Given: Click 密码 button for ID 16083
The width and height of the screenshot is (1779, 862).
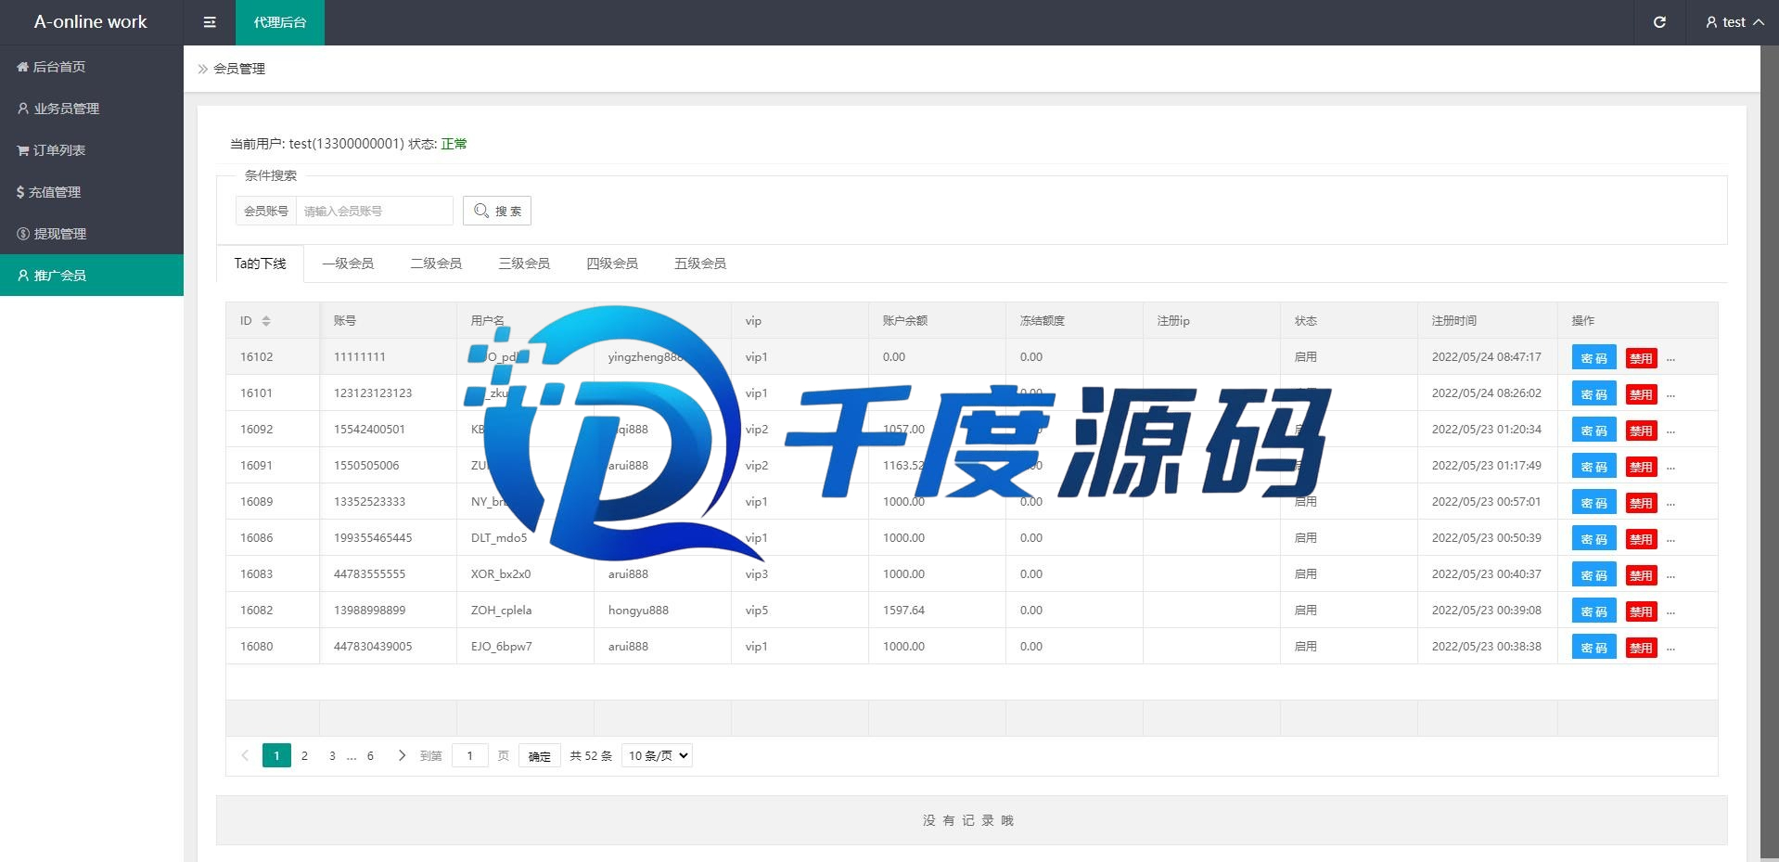Looking at the screenshot, I should coord(1593,574).
